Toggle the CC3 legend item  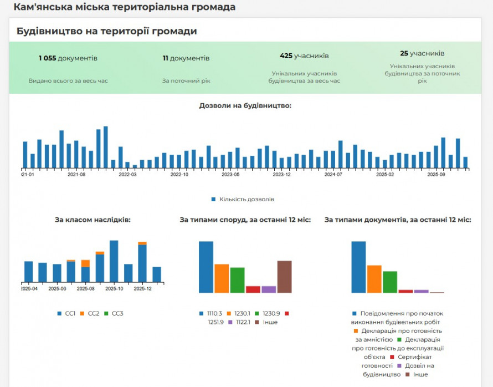point(114,313)
